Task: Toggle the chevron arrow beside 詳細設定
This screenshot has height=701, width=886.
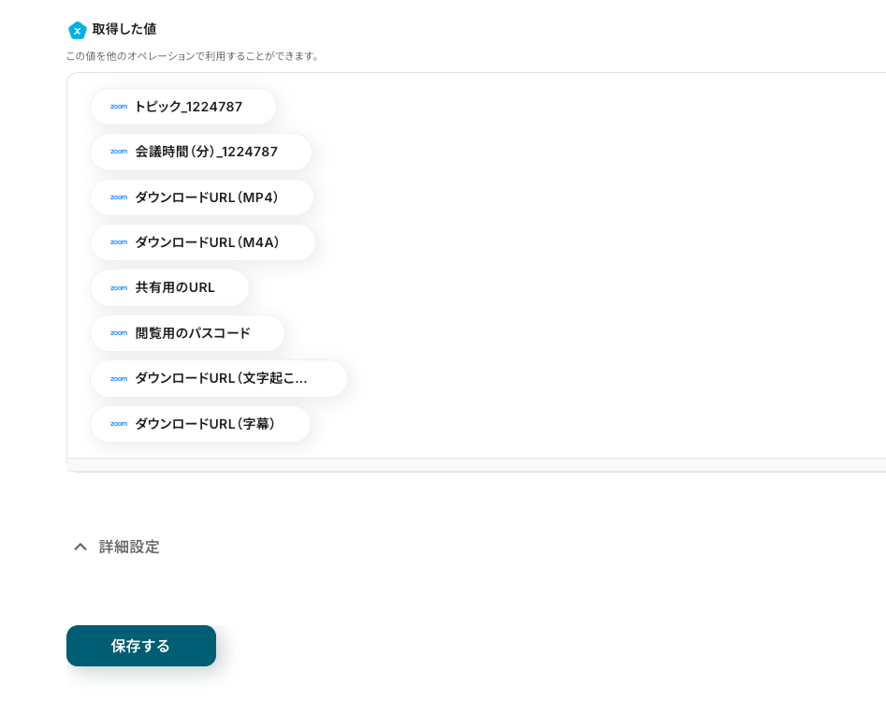Action: pyautogui.click(x=80, y=547)
